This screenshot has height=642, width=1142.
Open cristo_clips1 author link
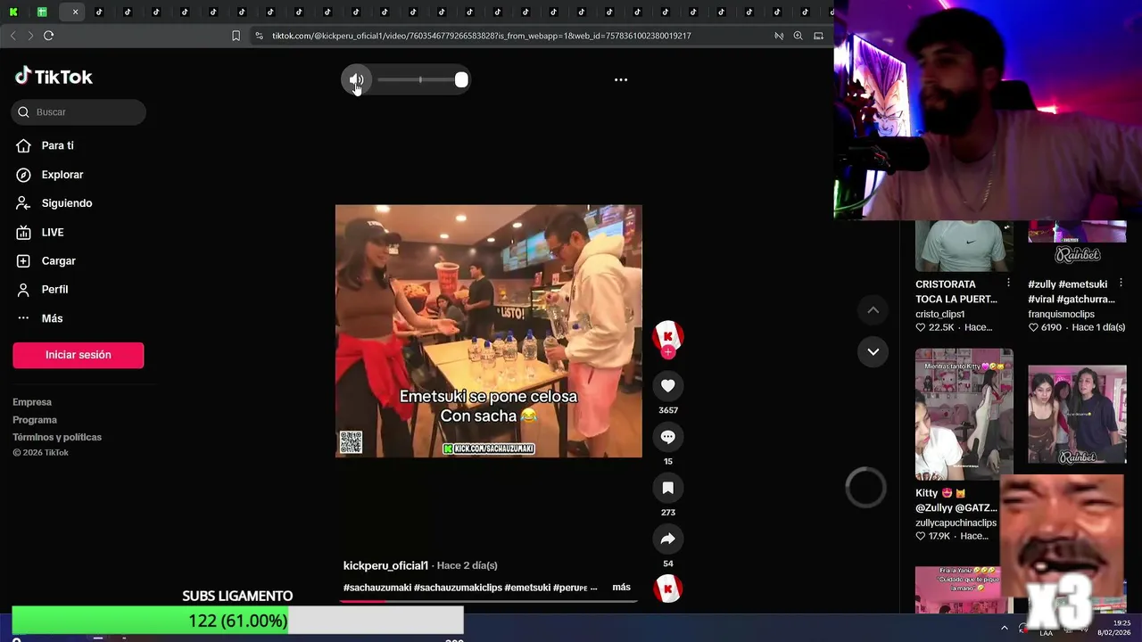(939, 314)
